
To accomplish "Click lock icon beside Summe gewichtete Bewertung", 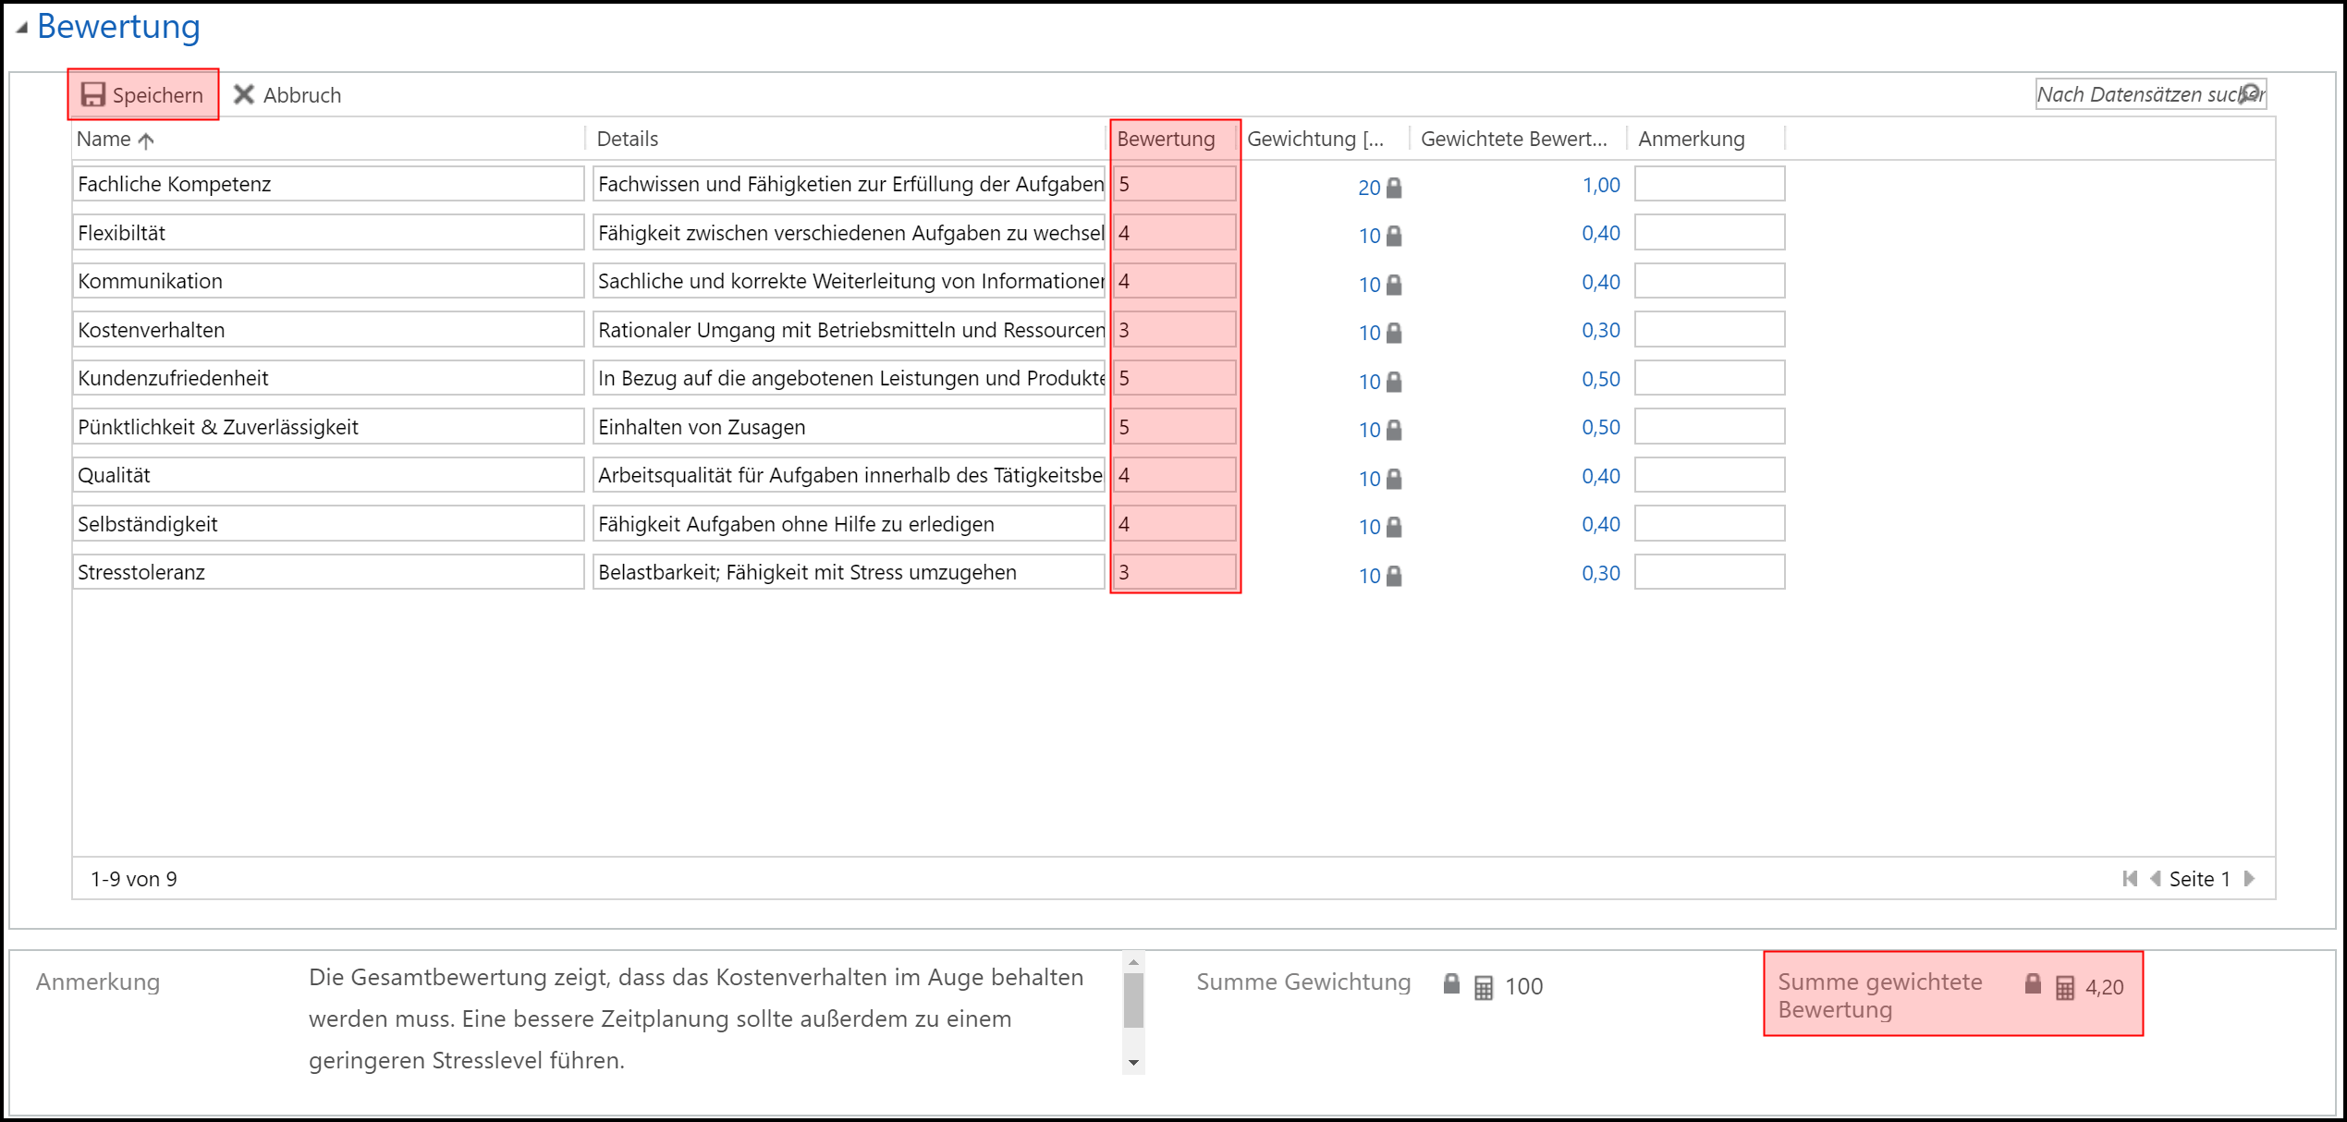I will (2033, 983).
